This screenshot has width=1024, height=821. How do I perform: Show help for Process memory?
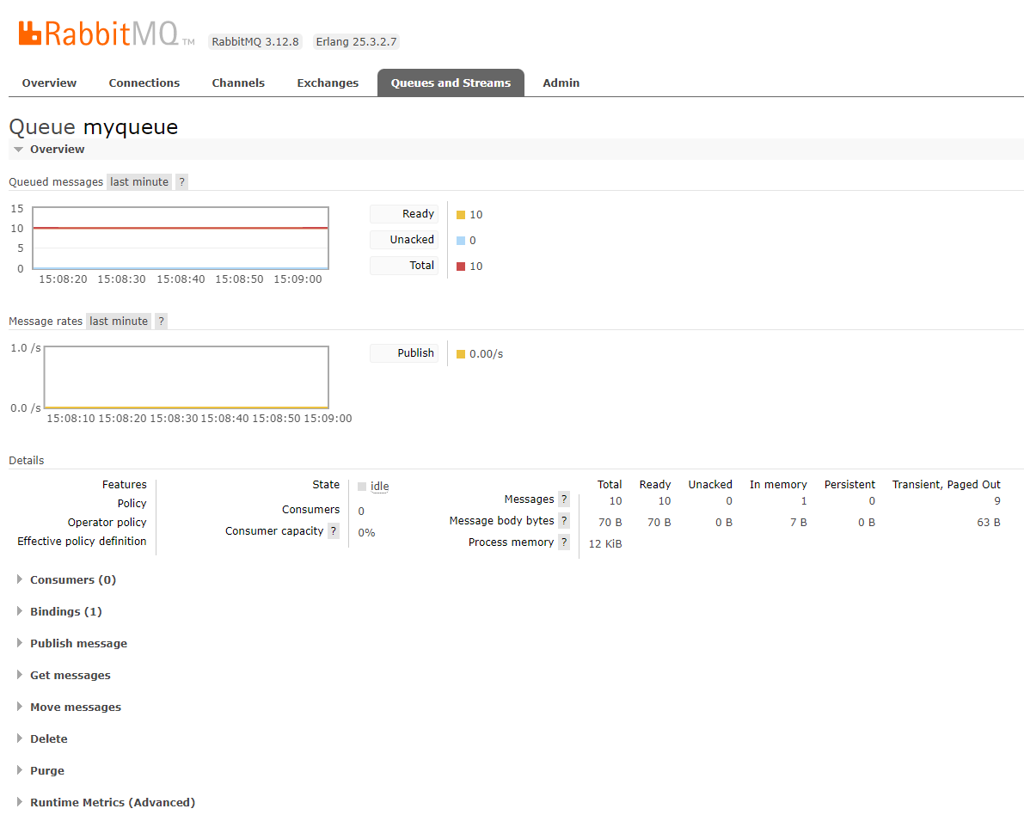click(x=564, y=542)
